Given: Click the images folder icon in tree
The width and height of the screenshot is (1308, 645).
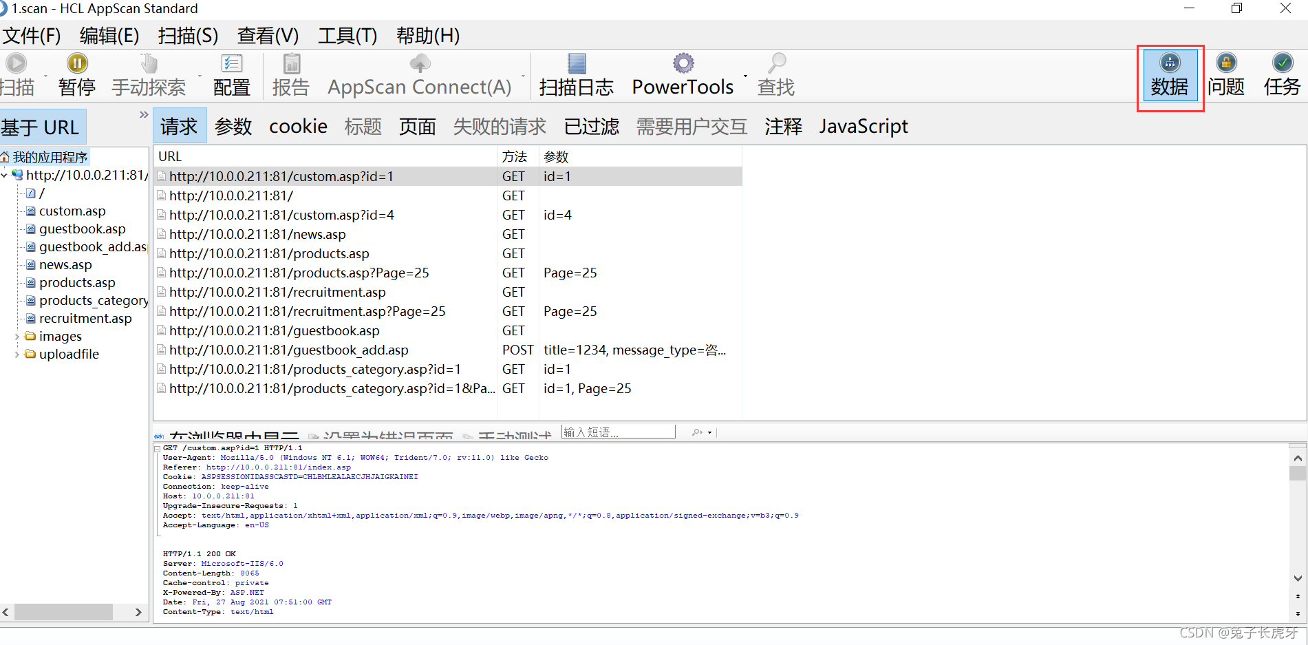Looking at the screenshot, I should pyautogui.click(x=30, y=336).
